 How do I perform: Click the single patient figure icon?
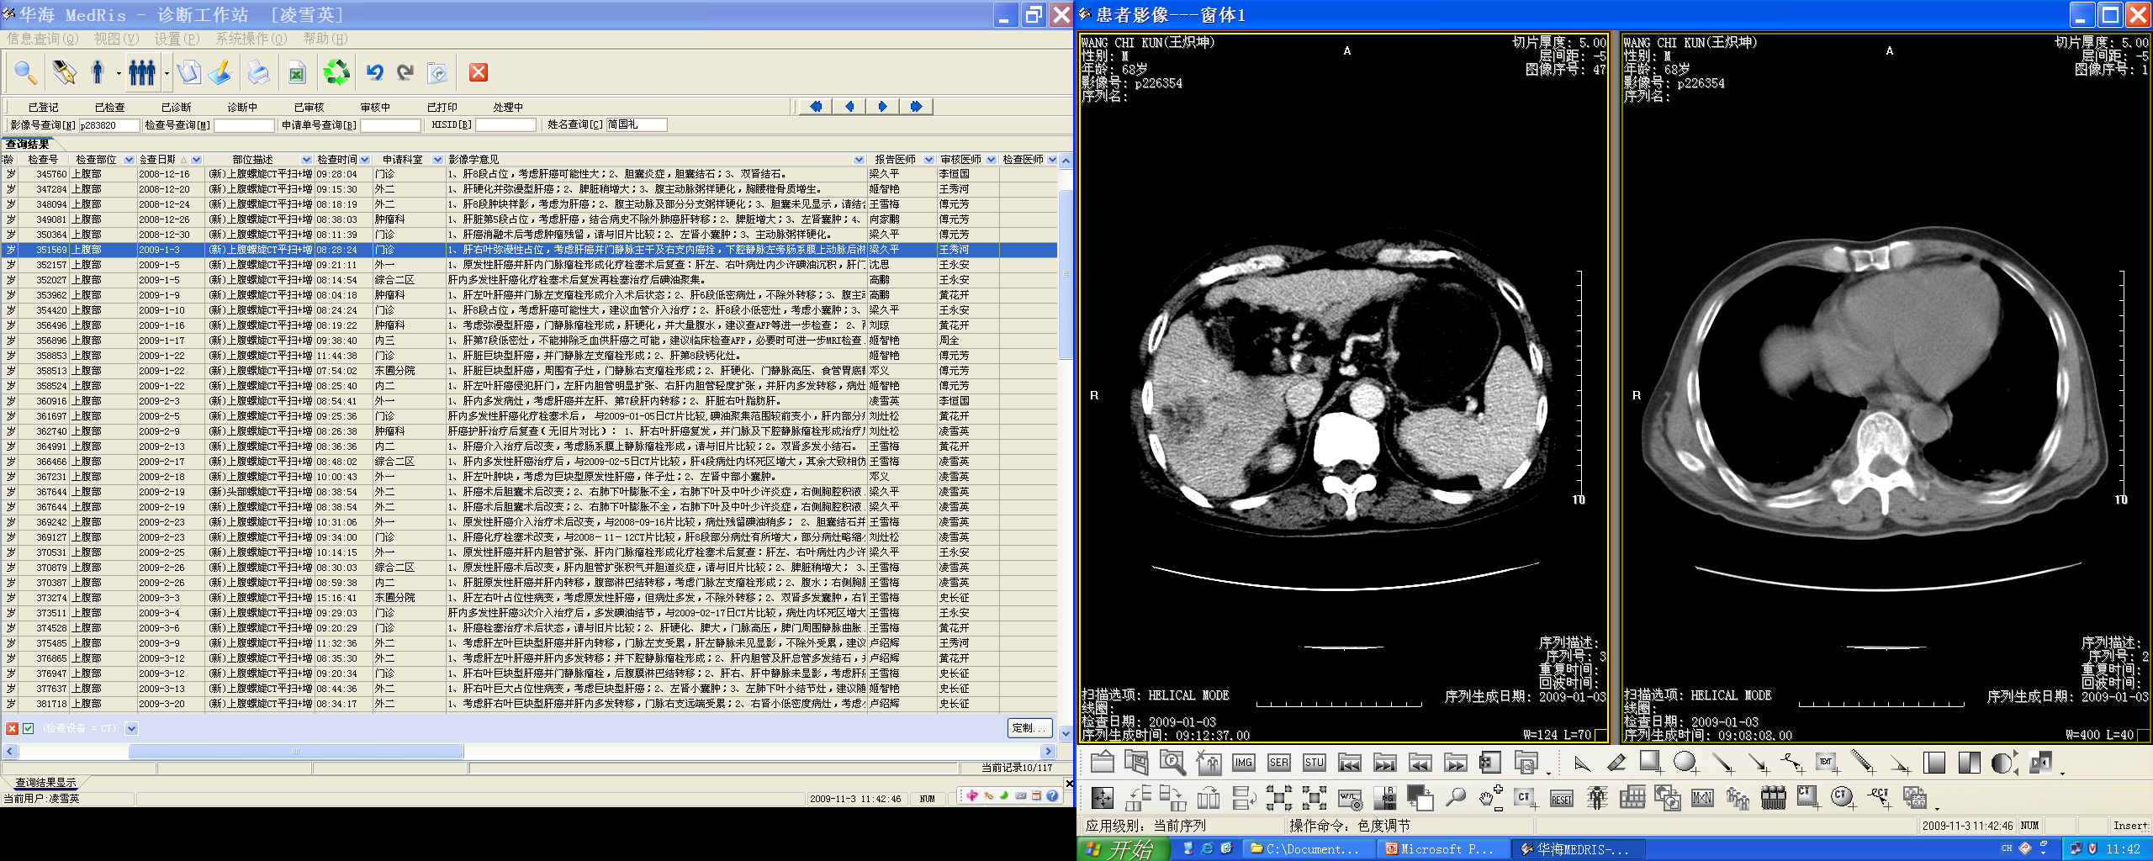pos(98,73)
